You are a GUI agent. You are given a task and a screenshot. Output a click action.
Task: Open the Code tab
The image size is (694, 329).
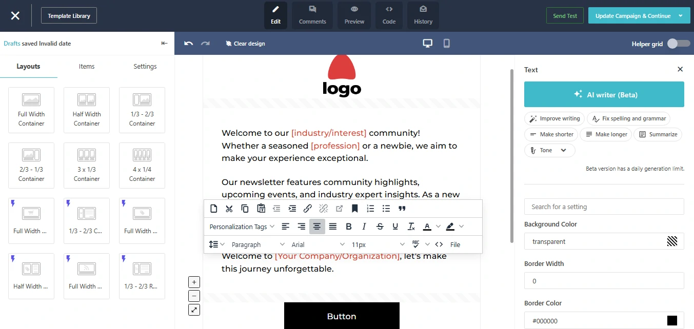coord(389,15)
